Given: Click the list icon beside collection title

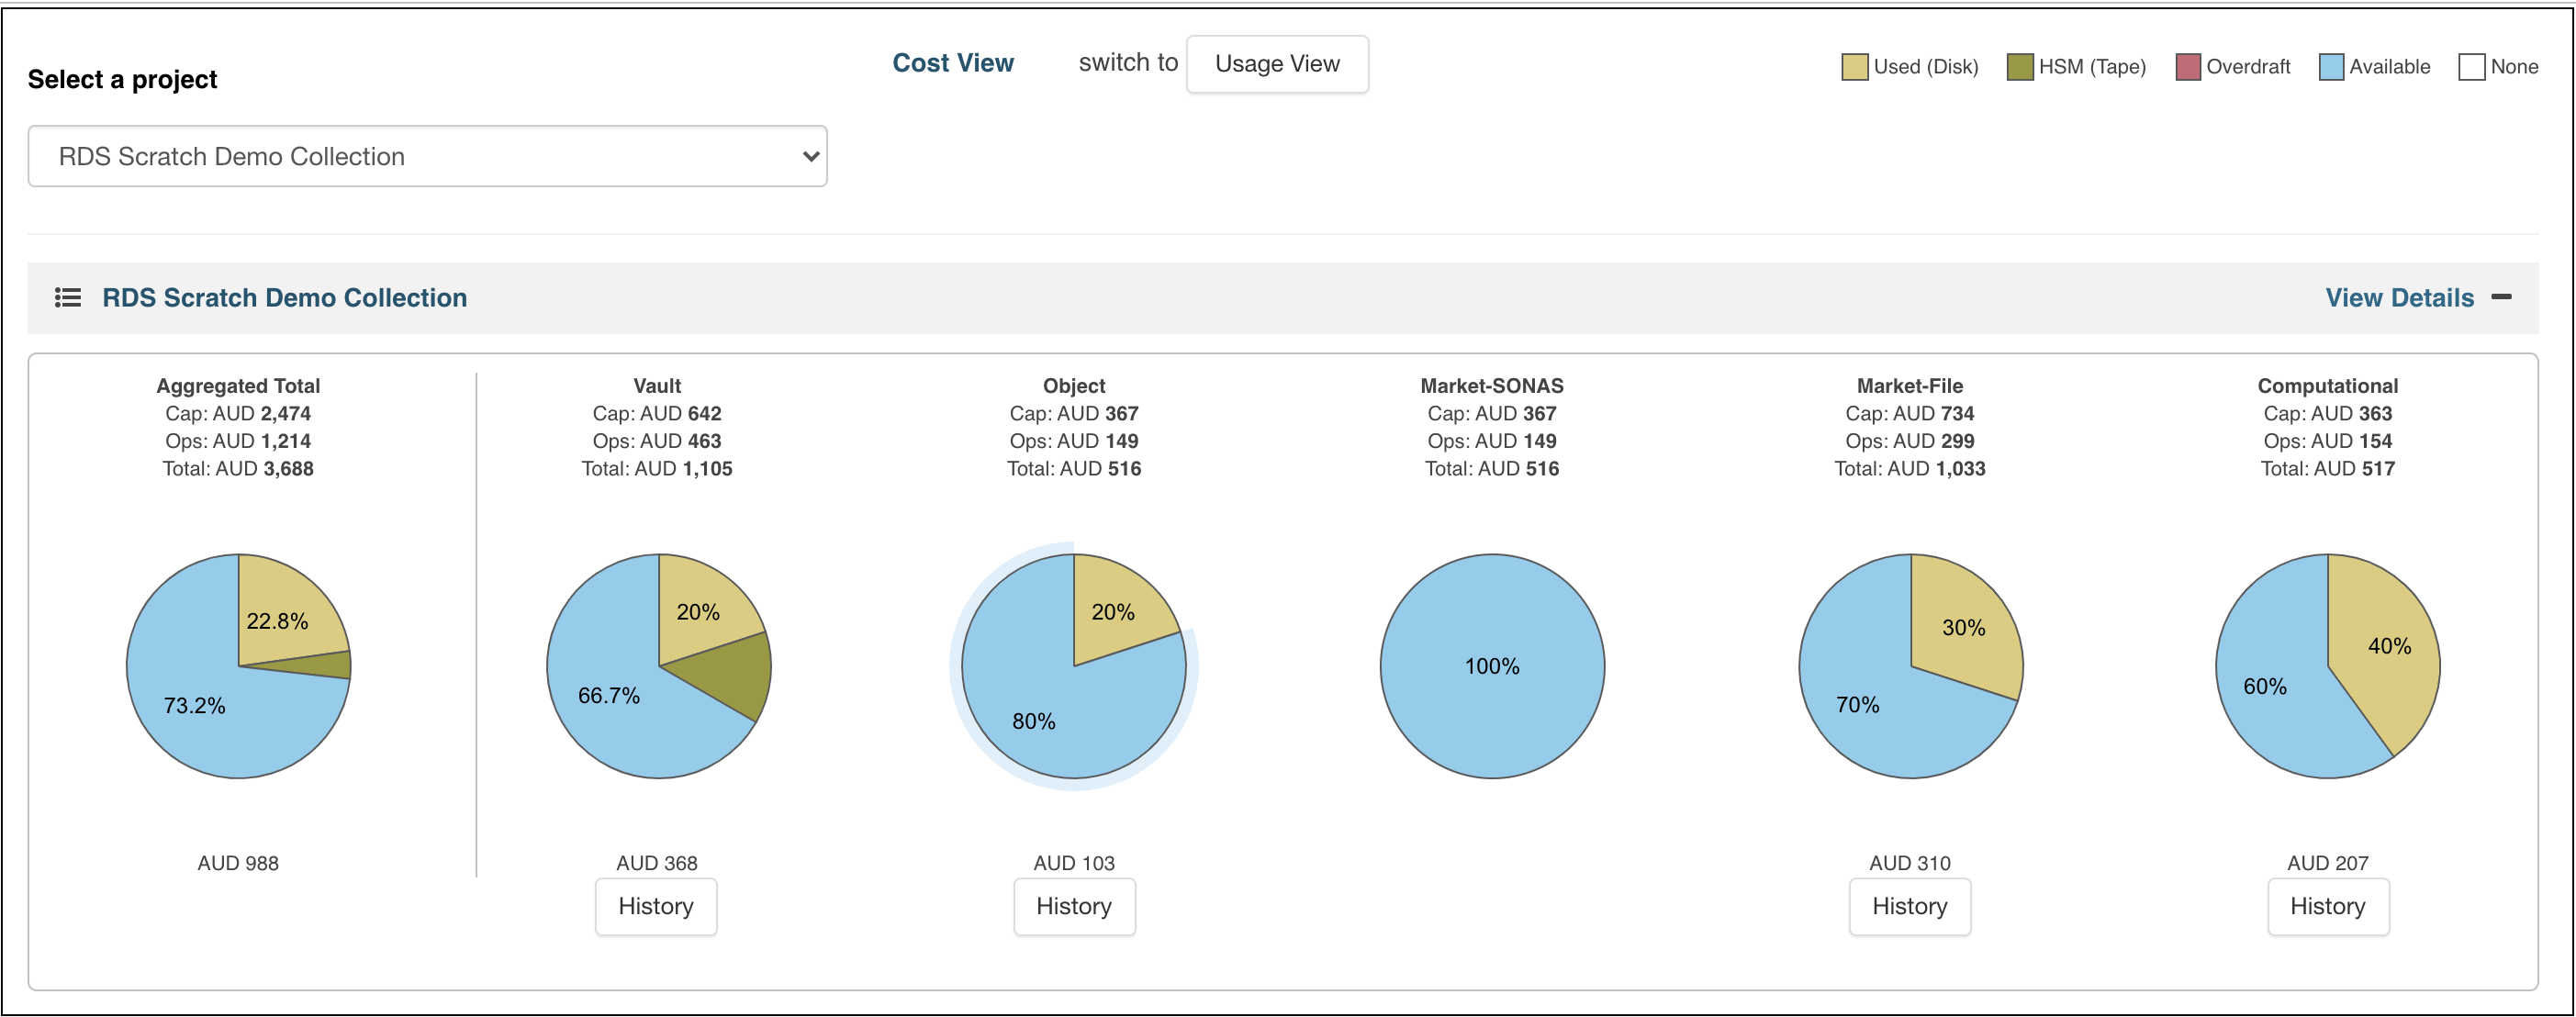Looking at the screenshot, I should point(68,298).
